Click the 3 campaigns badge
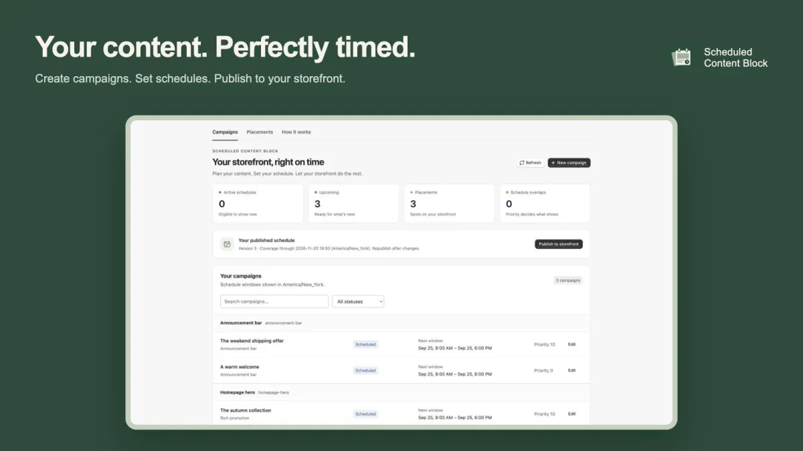This screenshot has width=803, height=451. [x=568, y=281]
